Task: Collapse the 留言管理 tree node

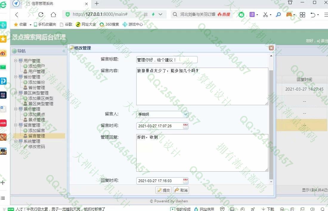Action: coord(16,125)
